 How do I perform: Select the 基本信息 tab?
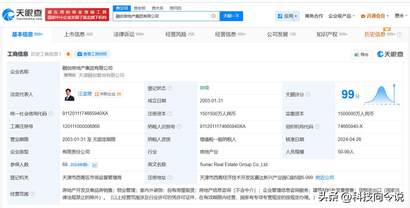click(28, 34)
